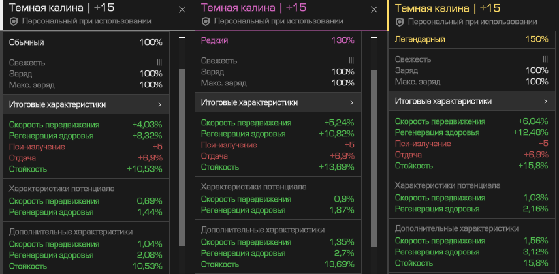The image size is (559, 274).
Task: Click shield icon in the Обычный panel header
Action: coord(14,22)
